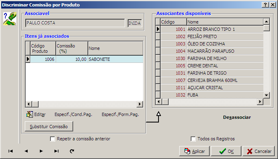Go to the next record
The width and height of the screenshot is (278, 159).
(41, 151)
